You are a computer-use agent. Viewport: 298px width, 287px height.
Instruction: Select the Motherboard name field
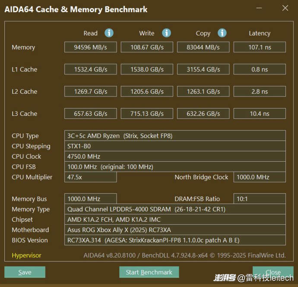[x=175, y=230]
